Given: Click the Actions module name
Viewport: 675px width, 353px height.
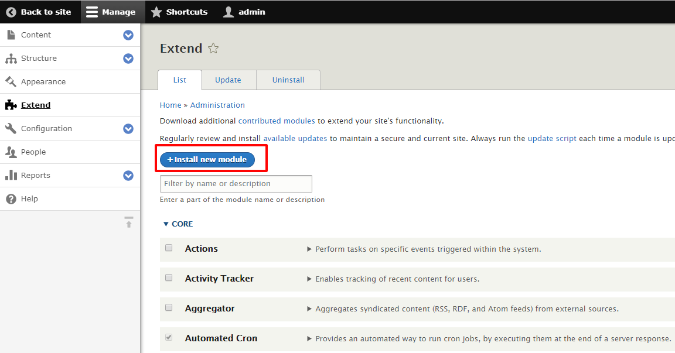Looking at the screenshot, I should coord(201,249).
